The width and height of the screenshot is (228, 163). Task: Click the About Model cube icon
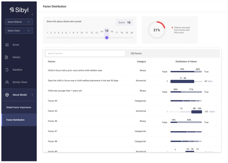coord(7,95)
